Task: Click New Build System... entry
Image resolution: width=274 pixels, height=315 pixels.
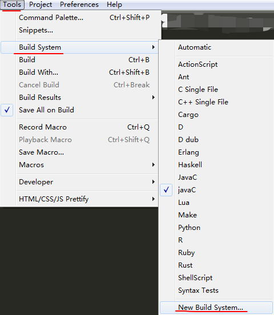Action: [x=216, y=308]
